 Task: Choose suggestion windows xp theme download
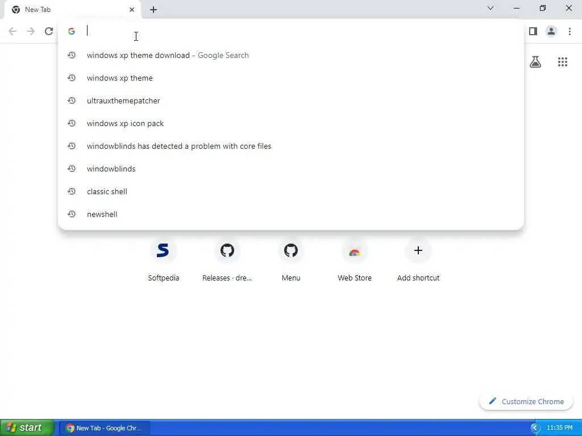coord(291,55)
